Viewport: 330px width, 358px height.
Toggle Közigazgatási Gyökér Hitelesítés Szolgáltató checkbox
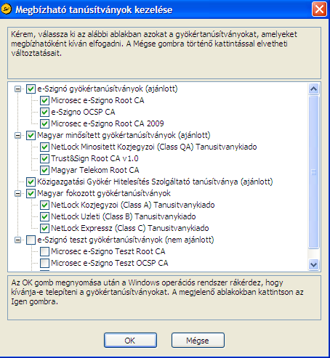(x=31, y=182)
